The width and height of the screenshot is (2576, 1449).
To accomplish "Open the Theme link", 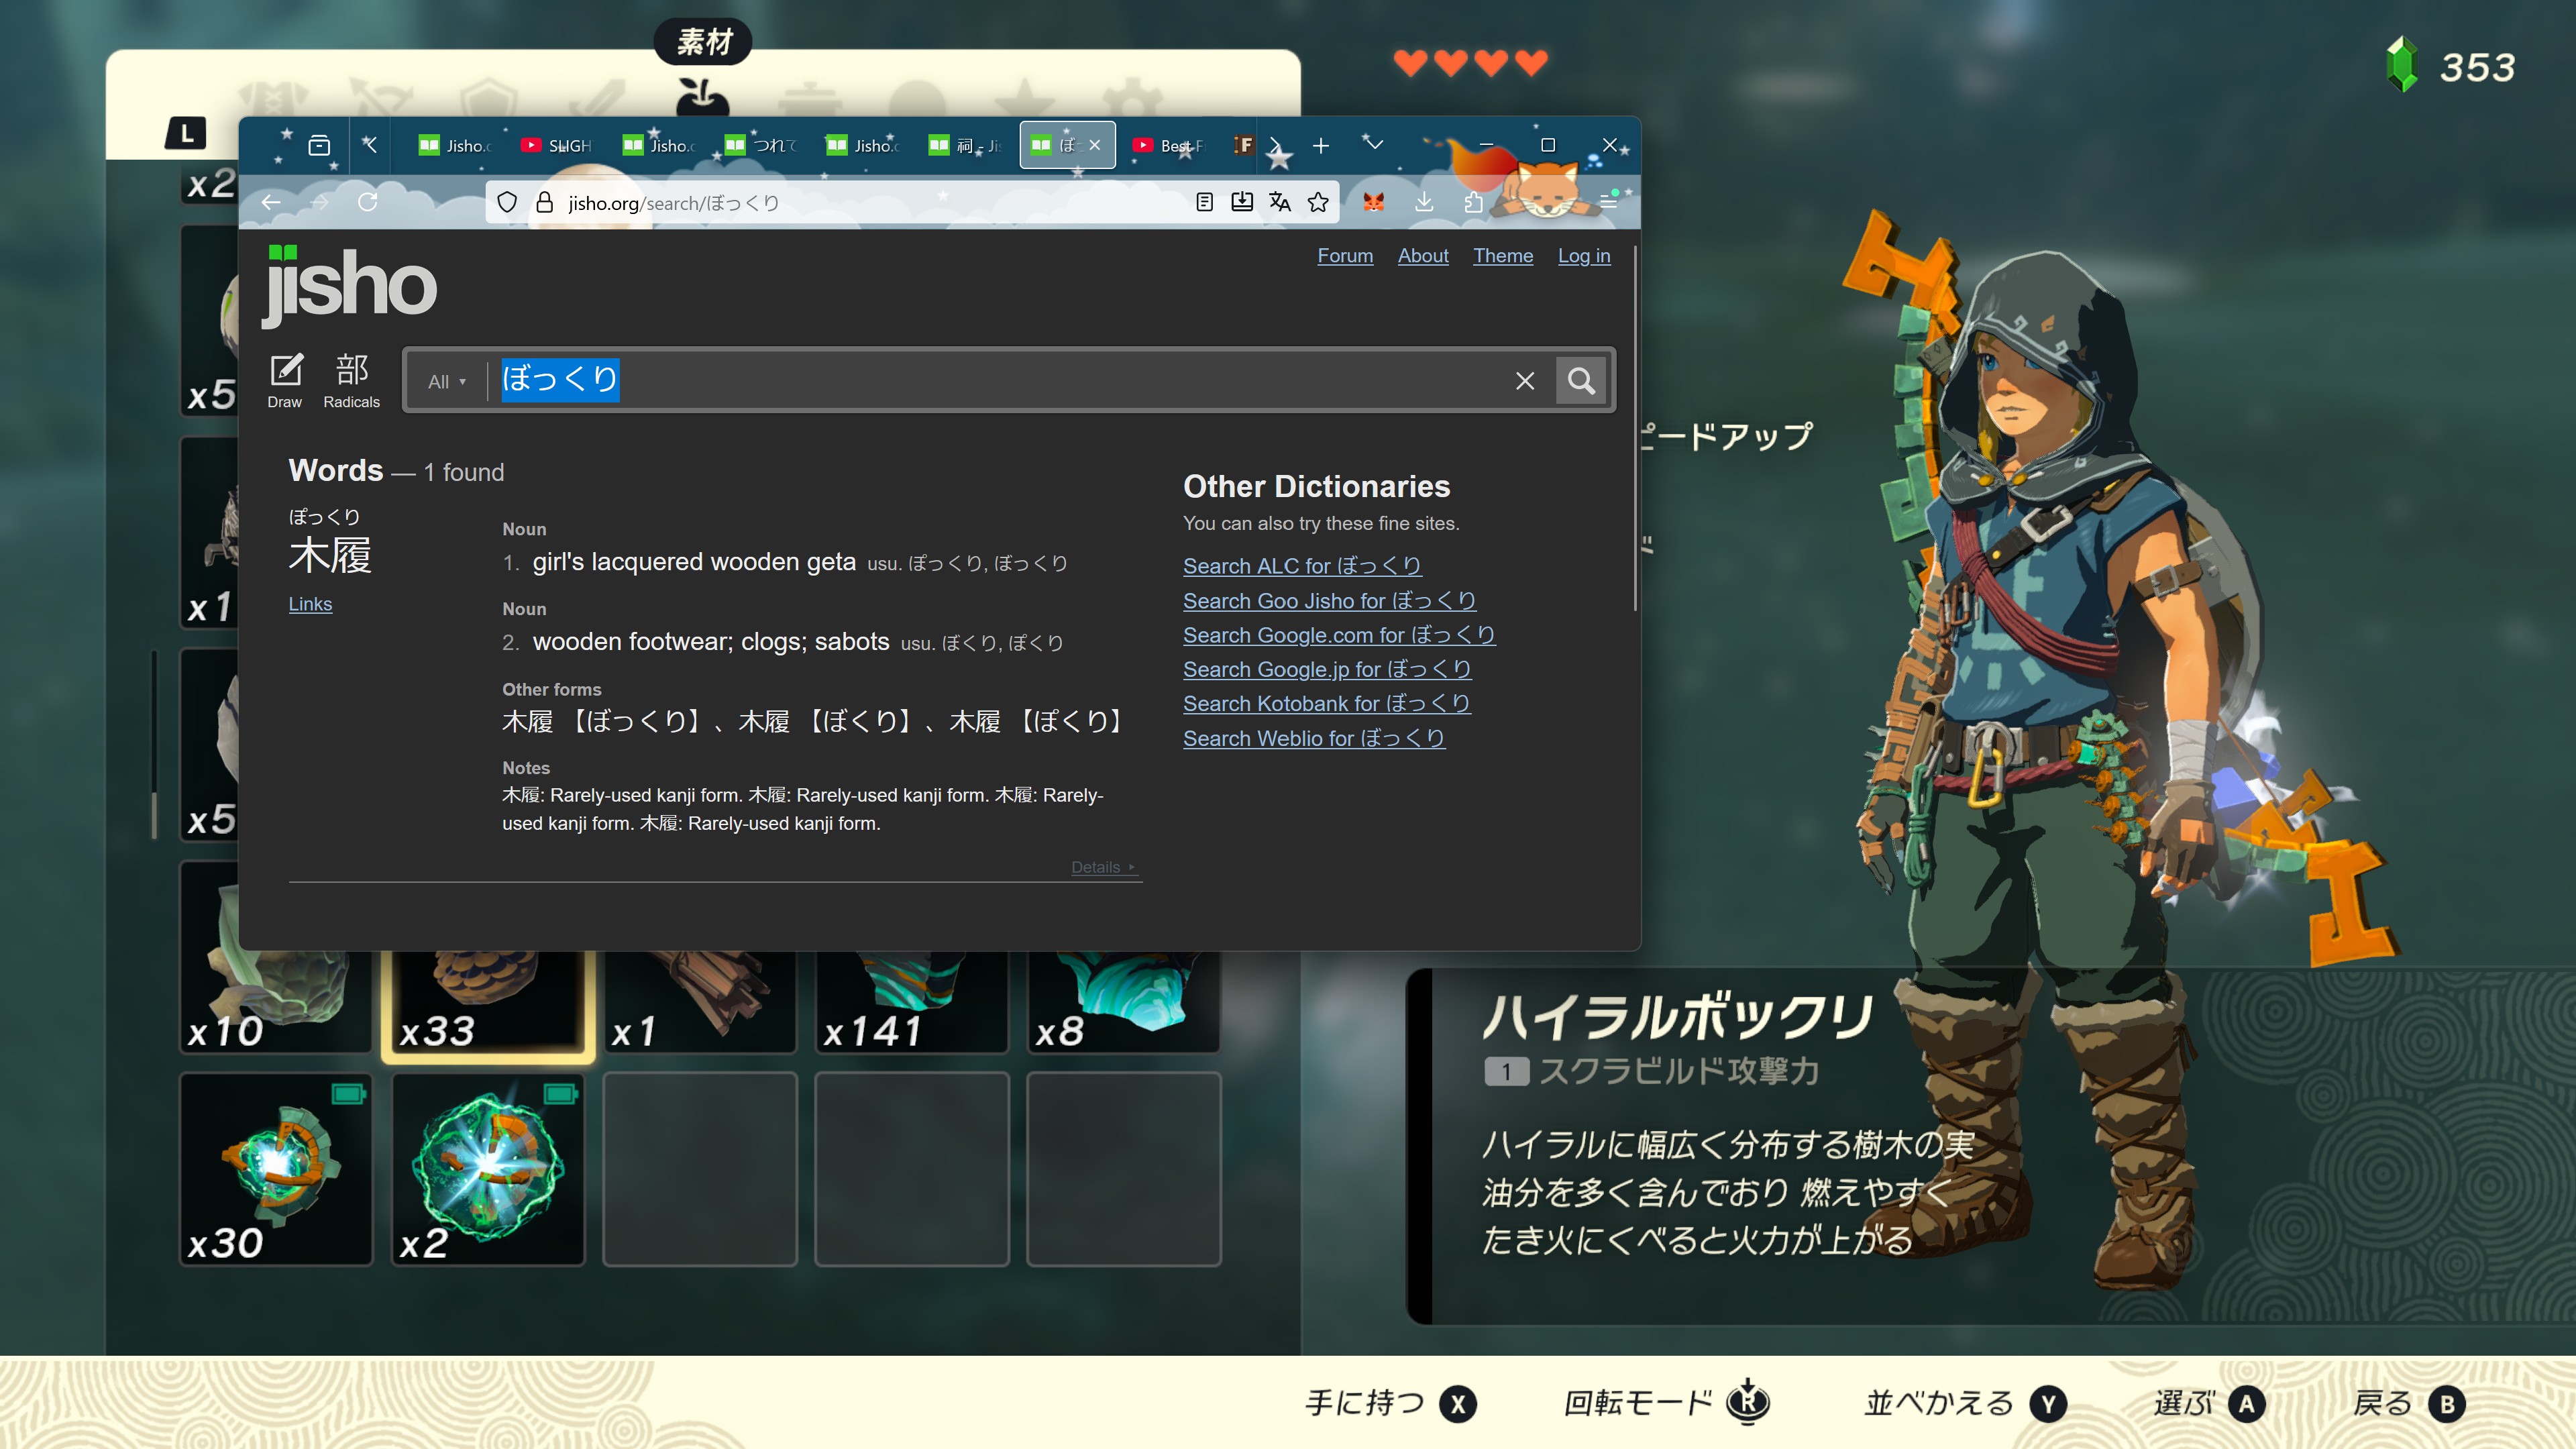I will pos(1503,256).
